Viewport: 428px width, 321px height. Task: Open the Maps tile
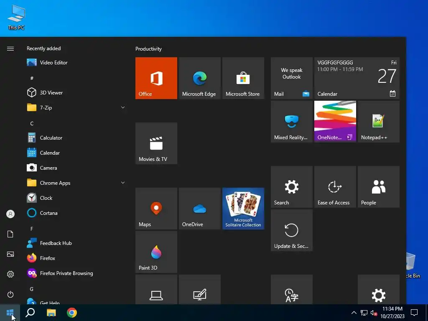pyautogui.click(x=156, y=209)
